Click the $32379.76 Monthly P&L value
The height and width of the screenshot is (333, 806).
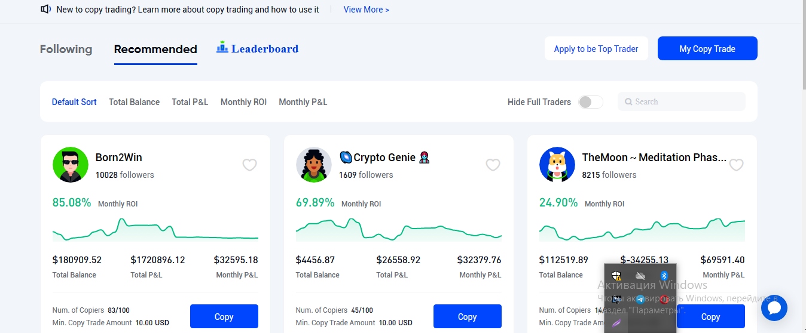coord(479,260)
